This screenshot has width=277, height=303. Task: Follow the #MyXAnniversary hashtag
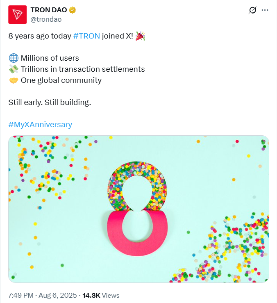pyautogui.click(x=40, y=124)
